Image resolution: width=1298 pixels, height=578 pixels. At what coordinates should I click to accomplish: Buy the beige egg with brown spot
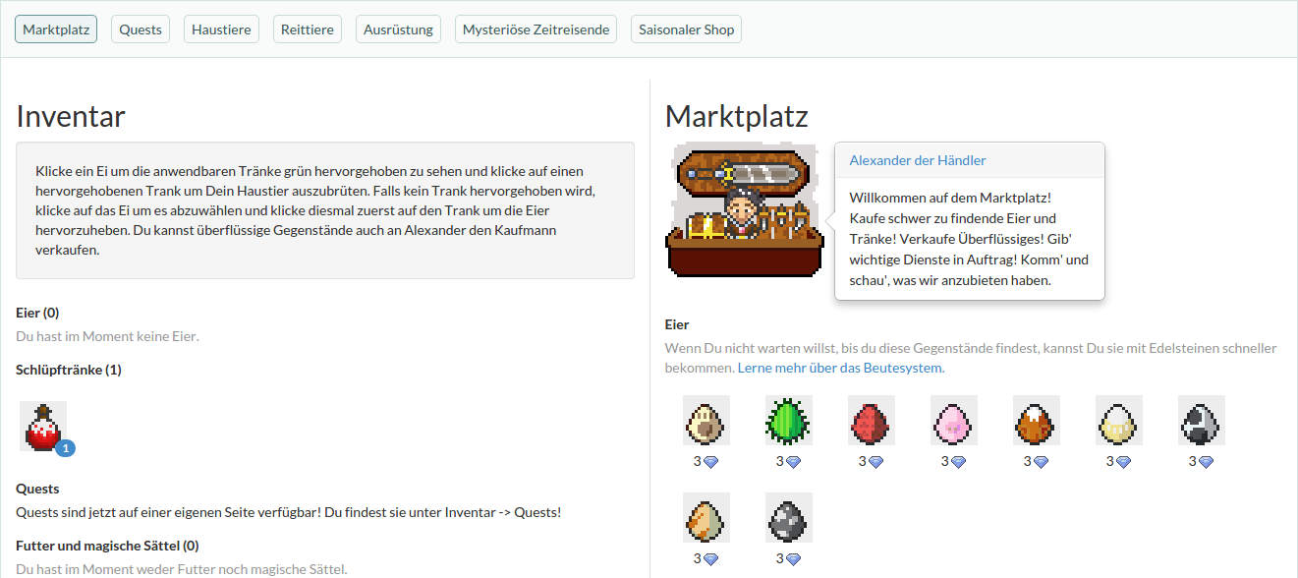(706, 421)
